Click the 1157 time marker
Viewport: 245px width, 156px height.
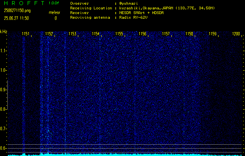pos(166,34)
